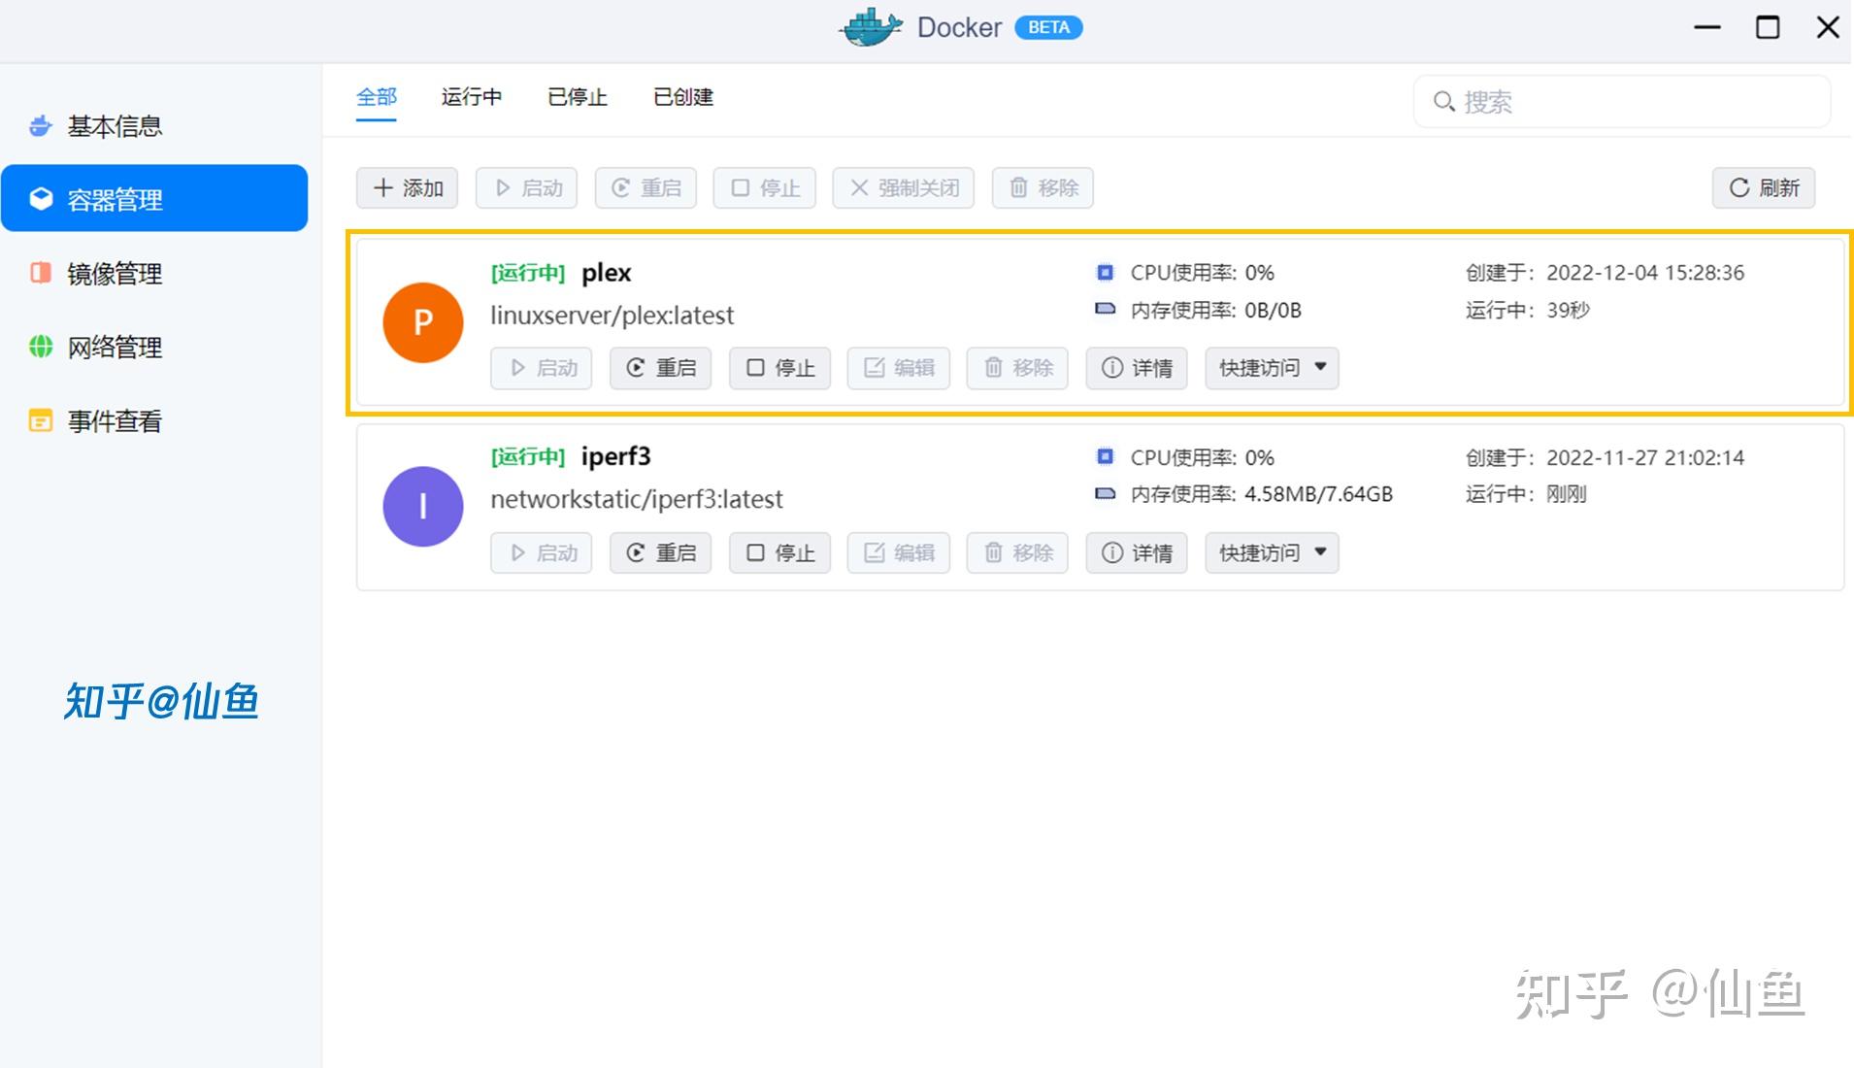Click the 刚刚 running time of iperf3
This screenshot has width=1854, height=1068.
1567,494
